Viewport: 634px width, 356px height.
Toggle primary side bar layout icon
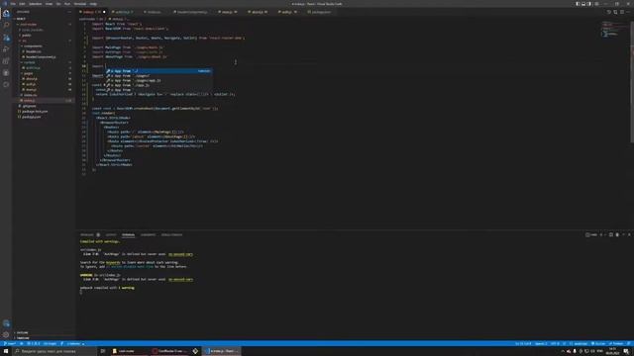[x=578, y=4]
